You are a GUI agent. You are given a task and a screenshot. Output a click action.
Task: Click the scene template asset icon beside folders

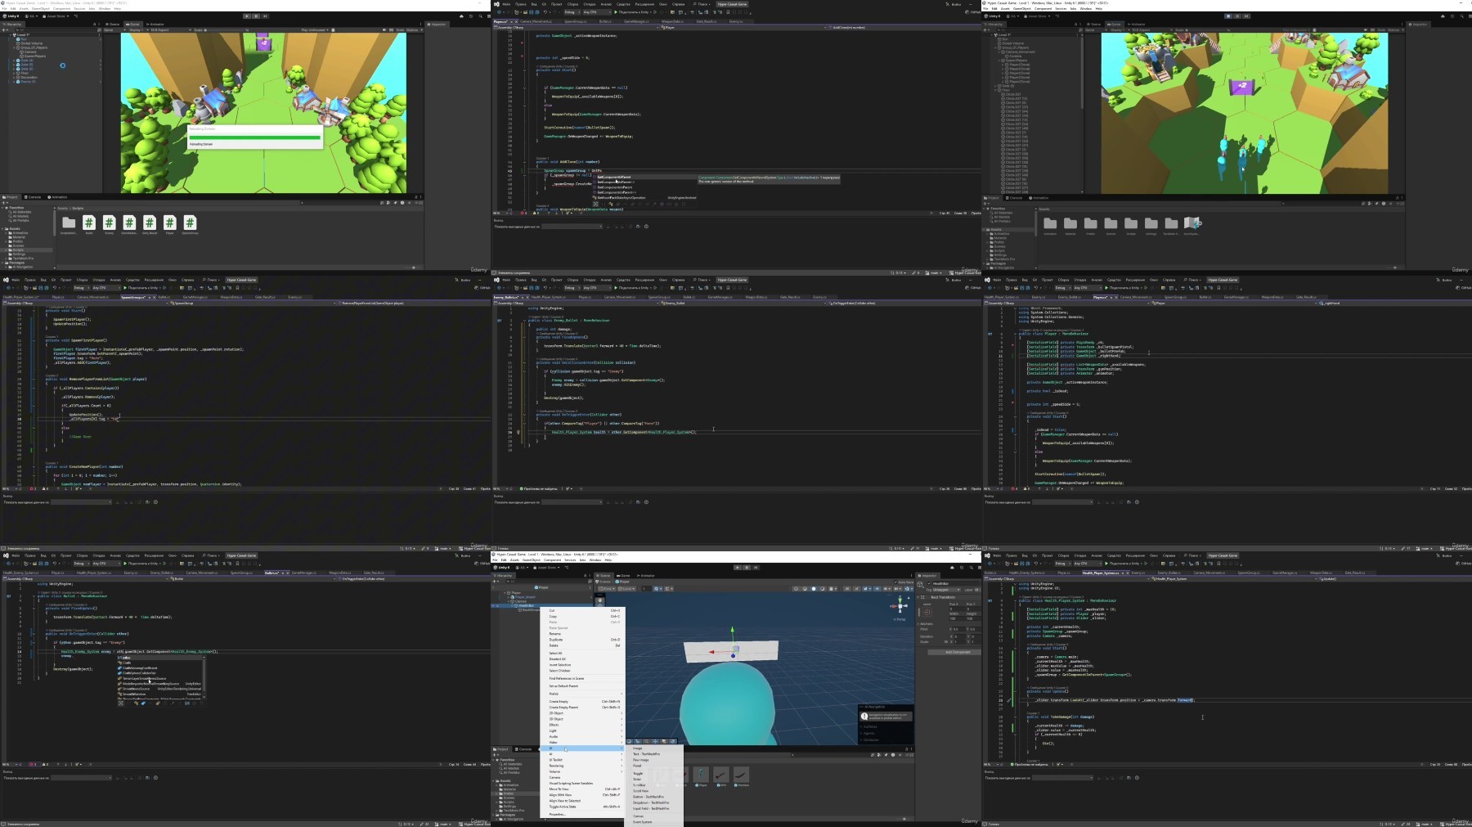click(1192, 223)
